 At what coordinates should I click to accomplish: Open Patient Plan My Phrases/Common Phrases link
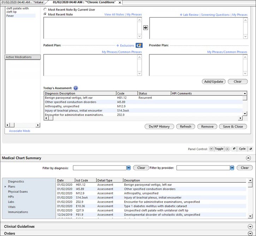pos(122,52)
